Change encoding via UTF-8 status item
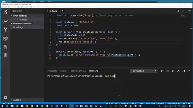 (133, 103)
